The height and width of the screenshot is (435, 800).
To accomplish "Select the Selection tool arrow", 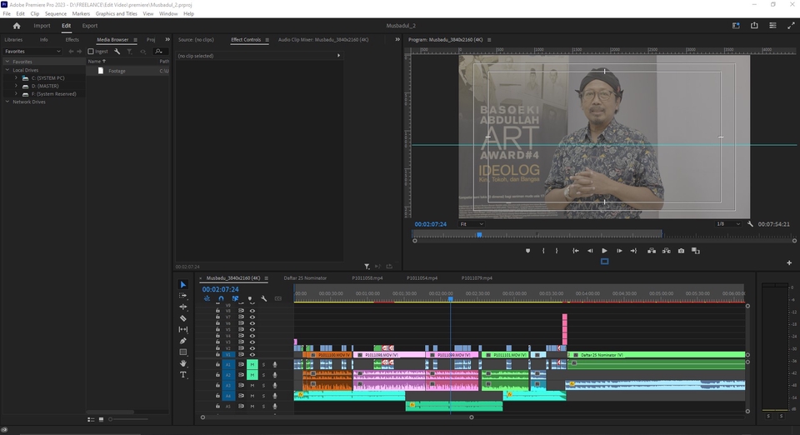I will (x=183, y=284).
